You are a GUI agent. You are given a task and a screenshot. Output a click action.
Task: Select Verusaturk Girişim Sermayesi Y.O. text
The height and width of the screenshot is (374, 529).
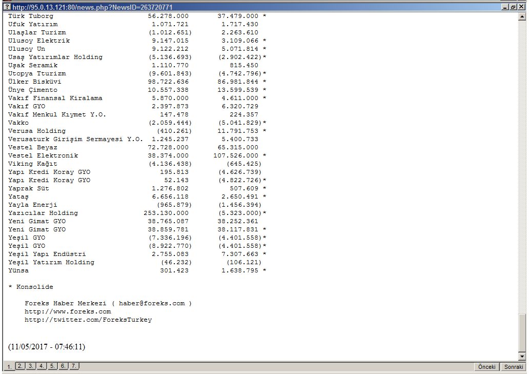(x=75, y=139)
